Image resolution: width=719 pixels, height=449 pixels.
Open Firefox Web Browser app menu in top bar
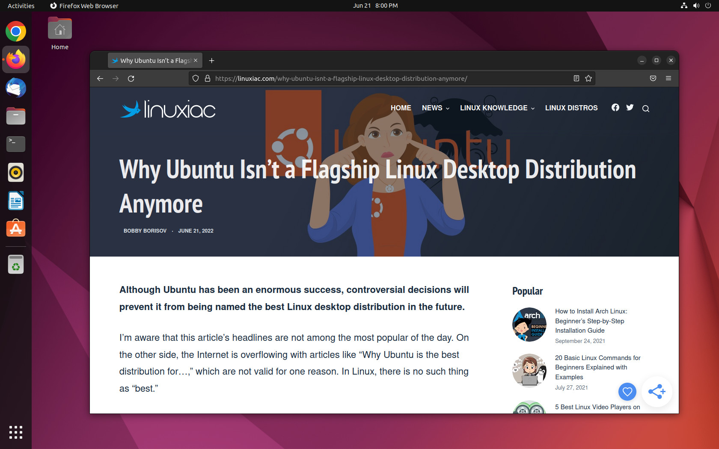click(x=84, y=6)
